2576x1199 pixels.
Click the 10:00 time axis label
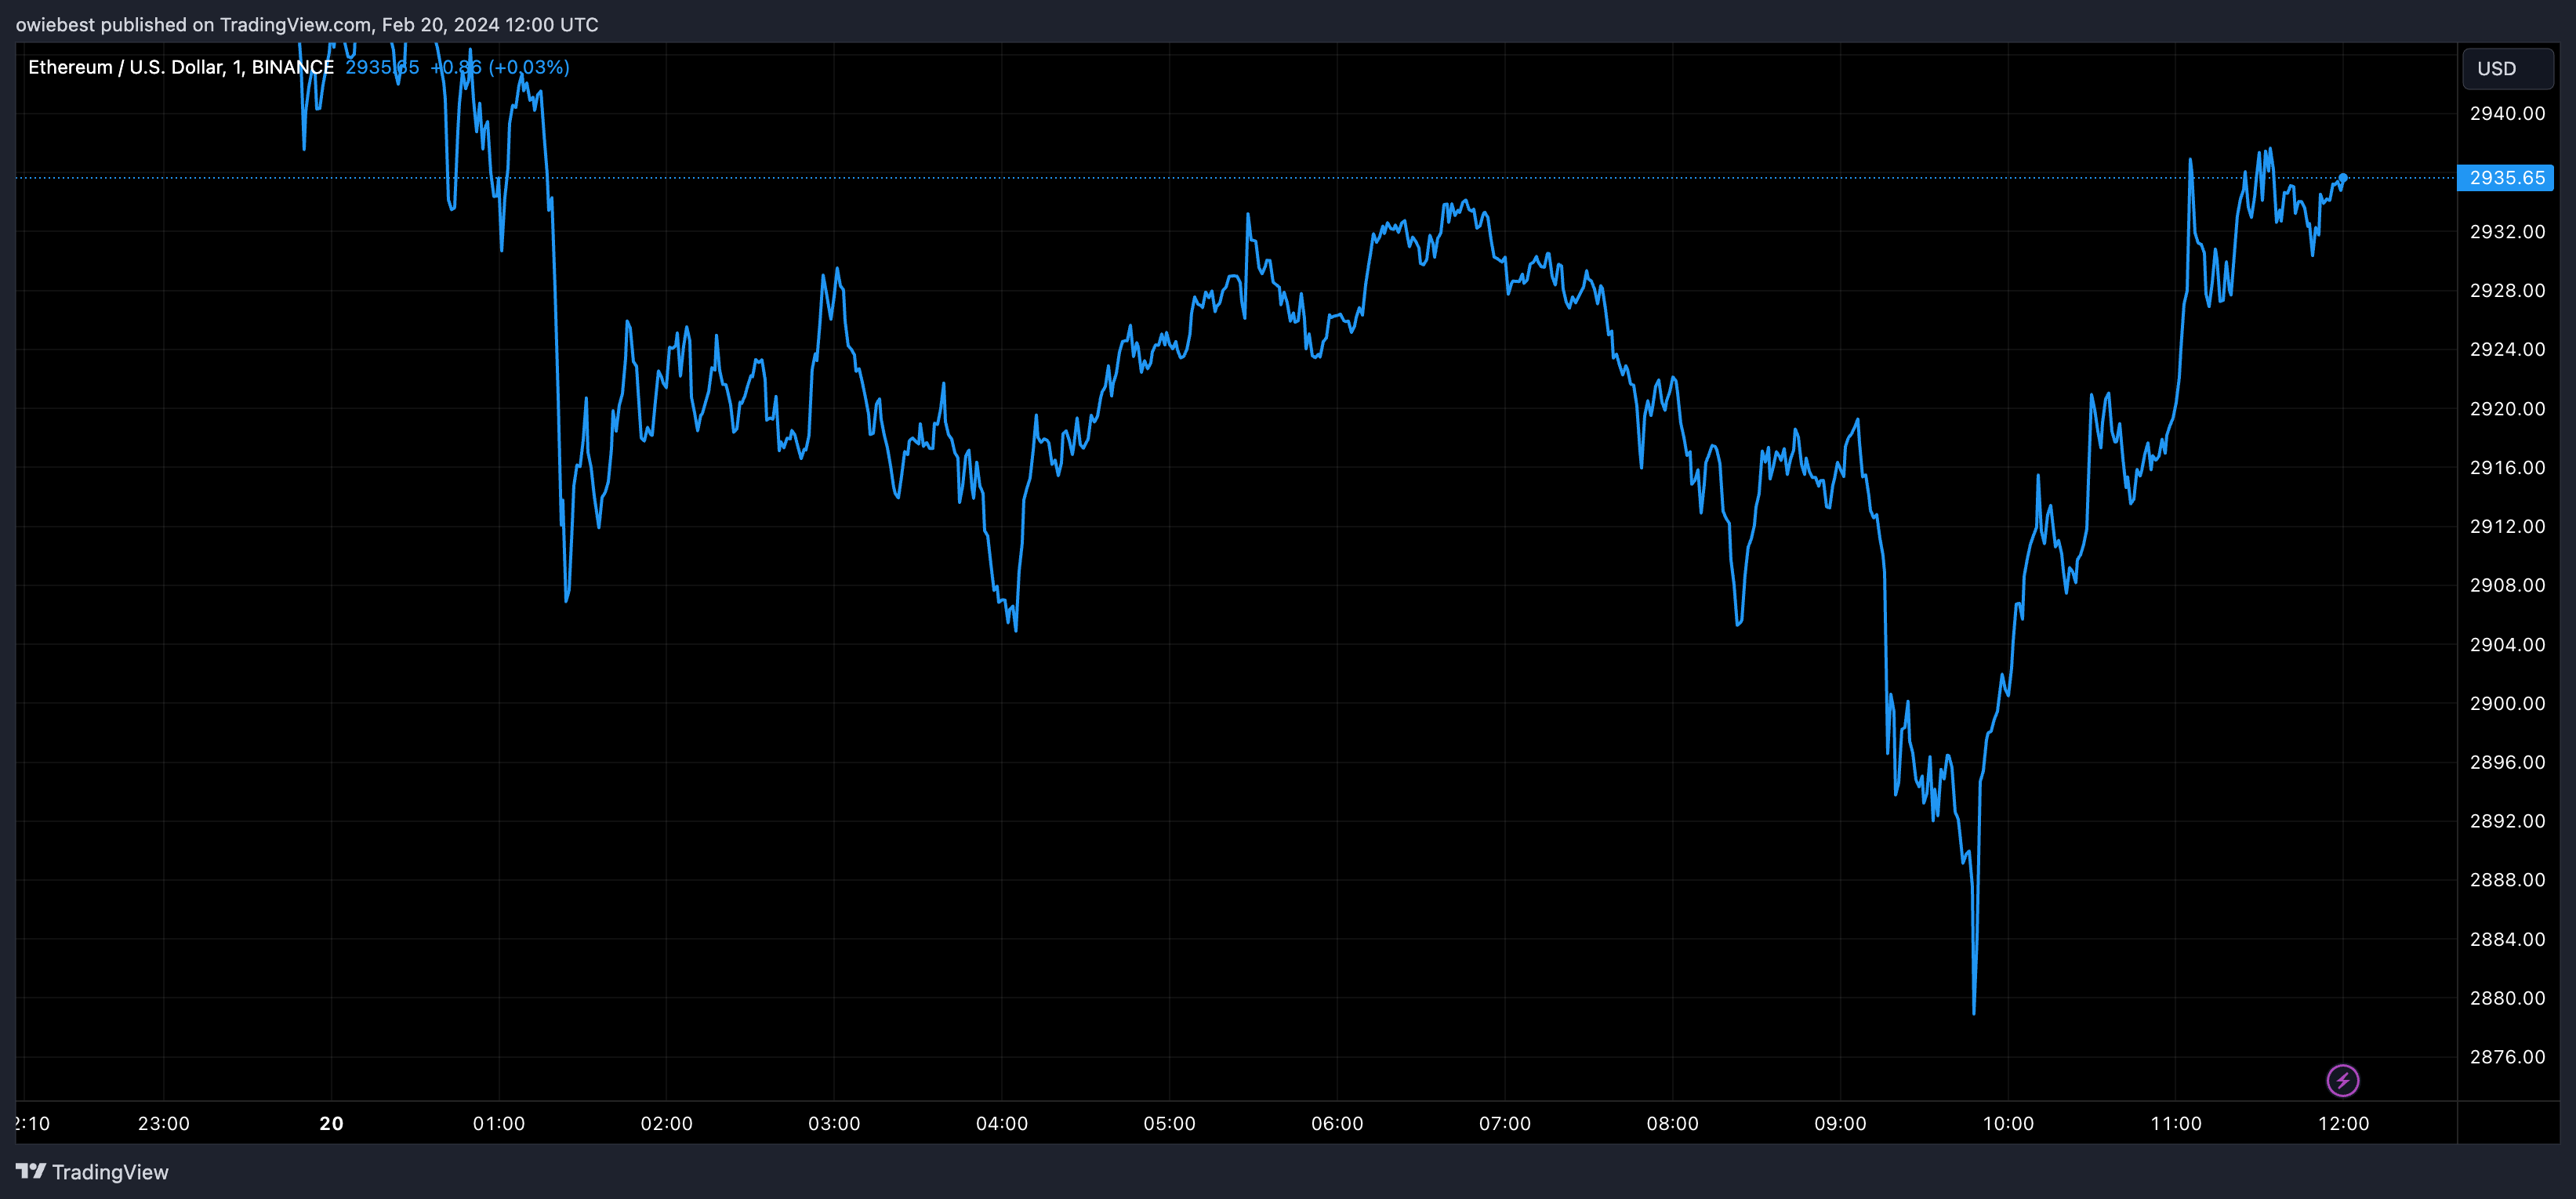tap(2008, 1123)
